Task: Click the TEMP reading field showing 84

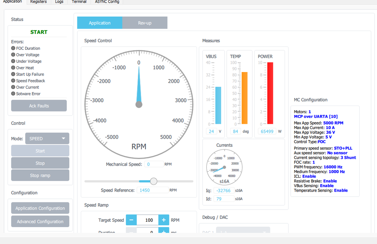Action: point(235,131)
